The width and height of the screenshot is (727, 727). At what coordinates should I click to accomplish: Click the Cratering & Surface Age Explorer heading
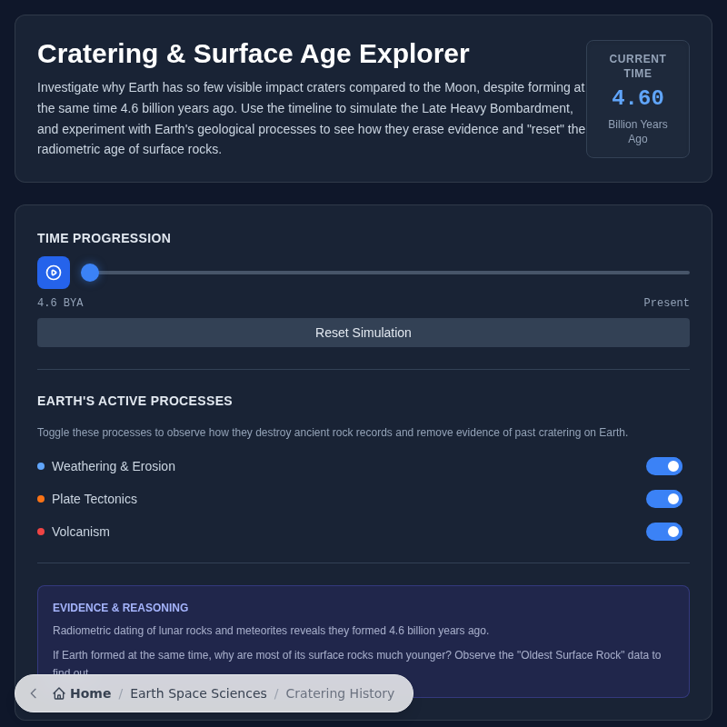pyautogui.click(x=253, y=54)
